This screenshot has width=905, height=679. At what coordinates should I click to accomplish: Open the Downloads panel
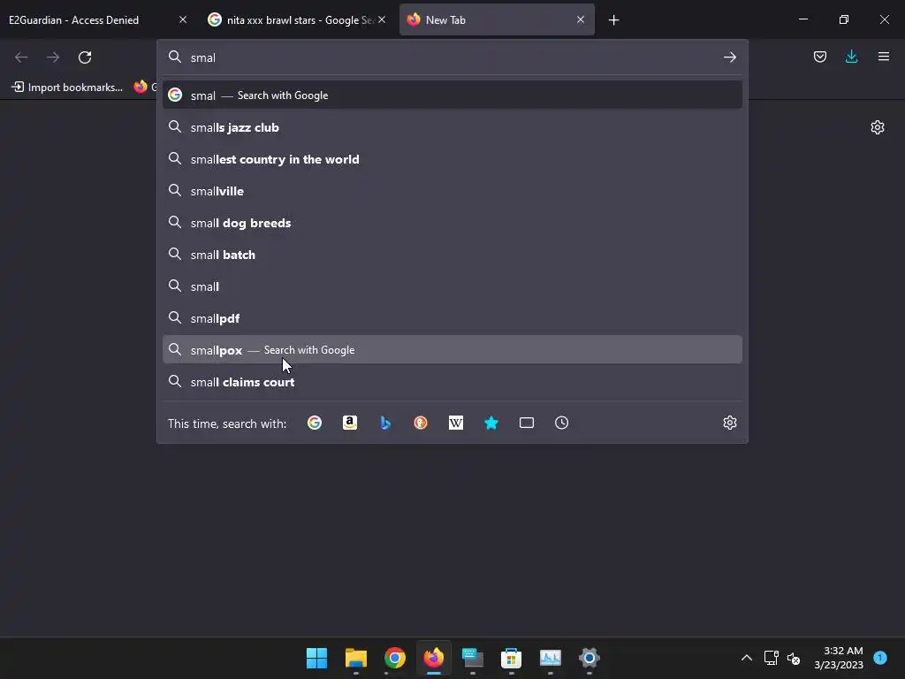click(851, 57)
